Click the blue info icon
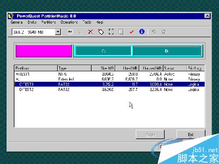Image resolution: width=219 pixels, height=164 pixels. click(142, 31)
